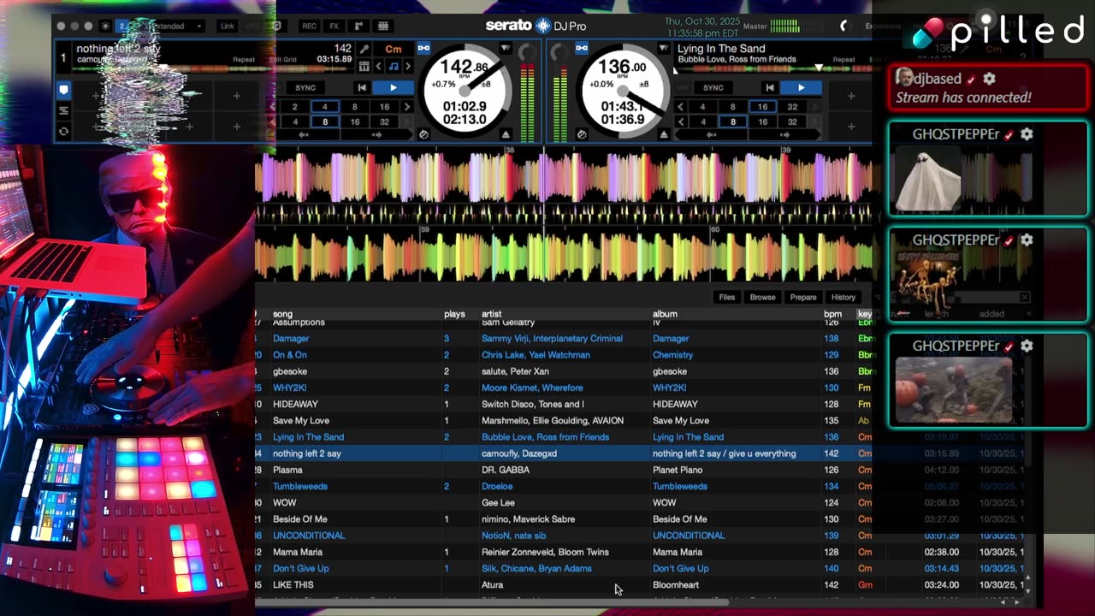This screenshot has width=1095, height=616.
Task: Open settings gear next to djbased
Action: (x=989, y=79)
